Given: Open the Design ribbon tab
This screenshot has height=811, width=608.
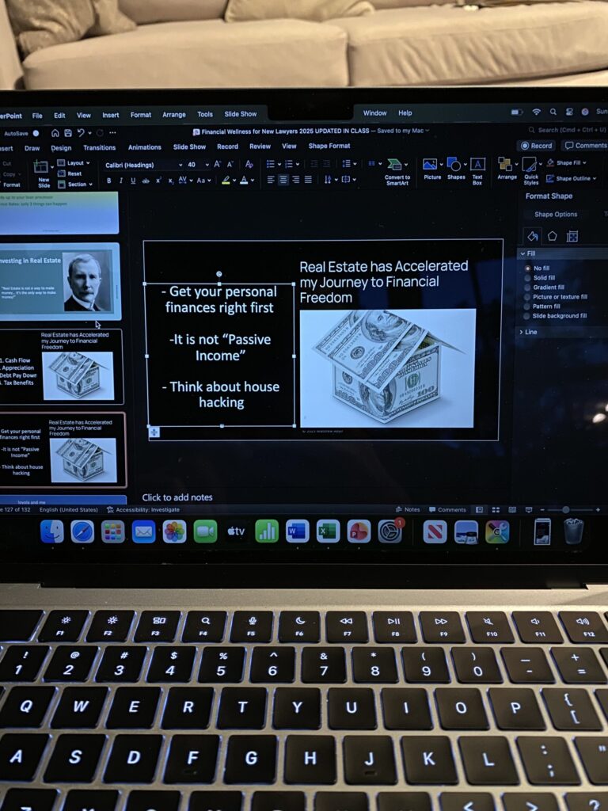Looking at the screenshot, I should [61, 148].
